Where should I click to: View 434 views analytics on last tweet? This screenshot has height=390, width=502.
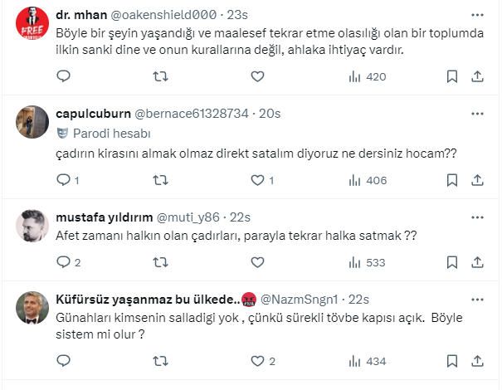coord(368,361)
